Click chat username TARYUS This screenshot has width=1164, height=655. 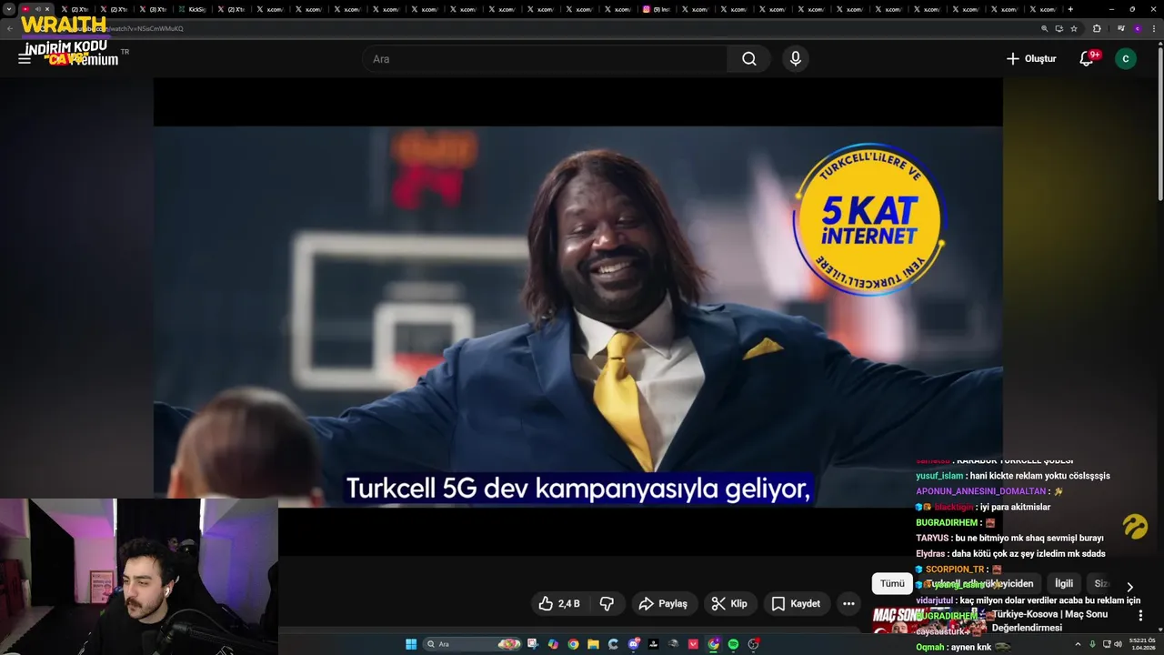[x=932, y=539]
